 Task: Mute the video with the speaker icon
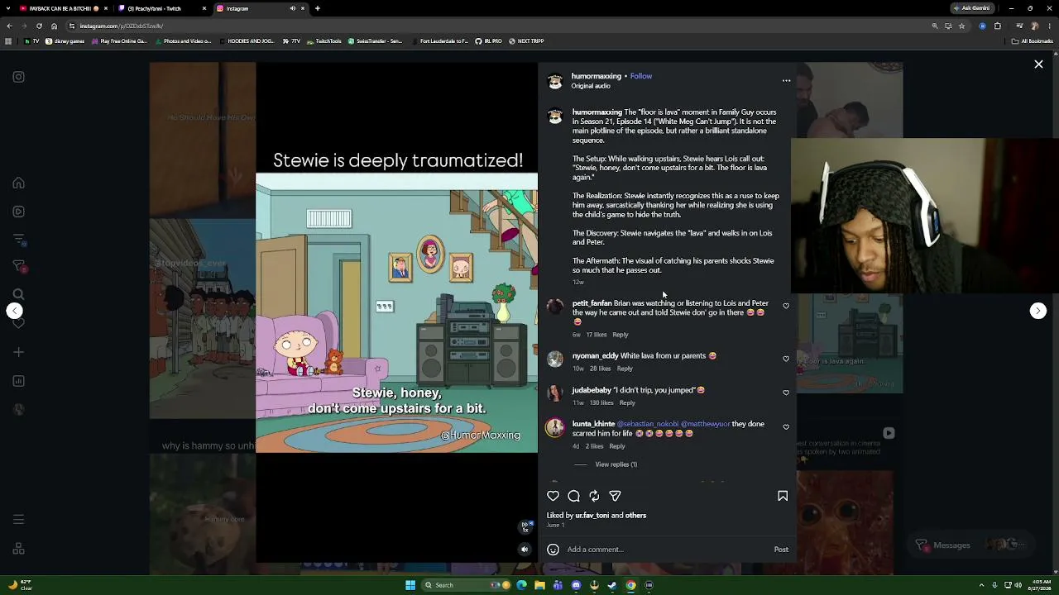(x=525, y=549)
